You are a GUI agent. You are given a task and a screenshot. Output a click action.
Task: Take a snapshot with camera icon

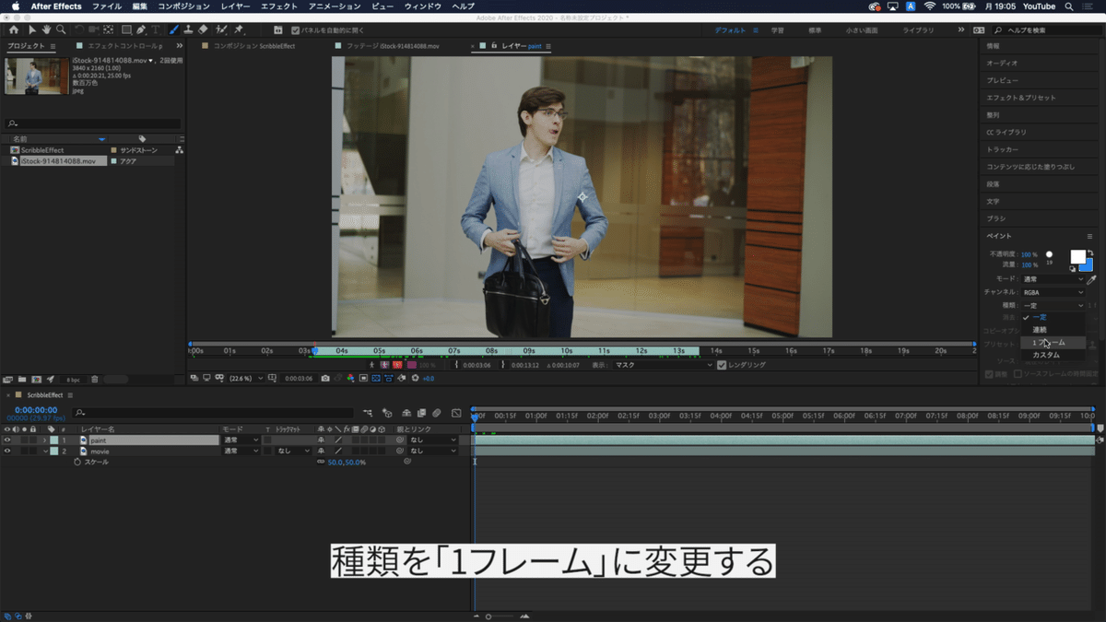point(325,378)
